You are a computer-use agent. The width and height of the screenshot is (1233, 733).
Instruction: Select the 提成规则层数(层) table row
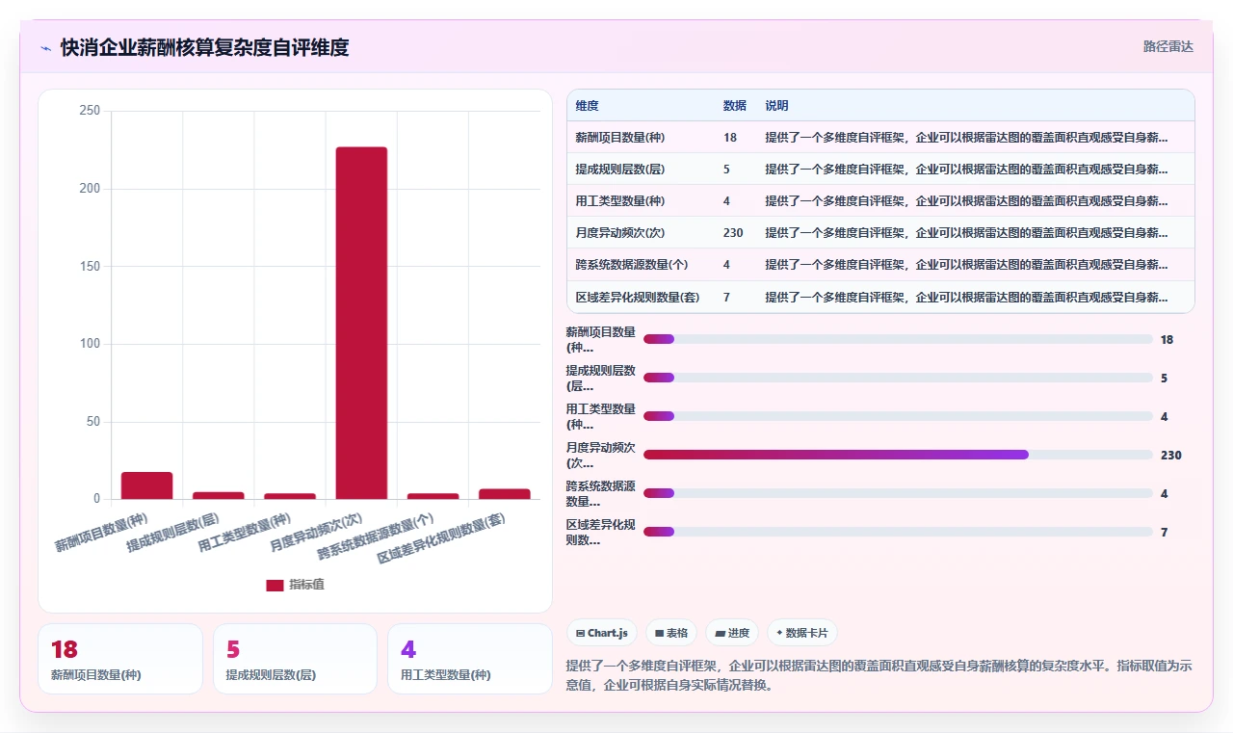pyautogui.click(x=880, y=170)
